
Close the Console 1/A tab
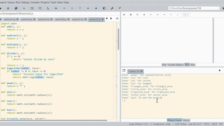click(141, 71)
